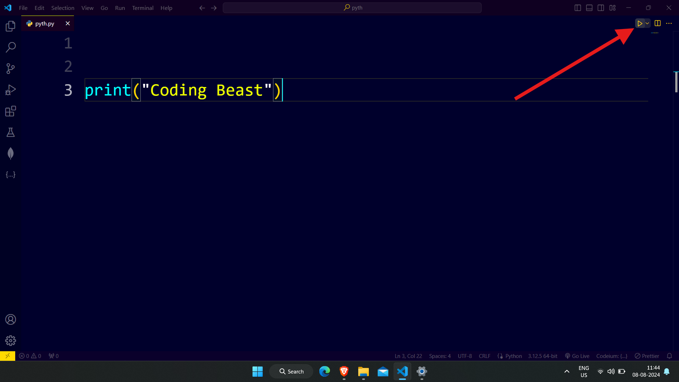Open the Testing panel

(10, 132)
